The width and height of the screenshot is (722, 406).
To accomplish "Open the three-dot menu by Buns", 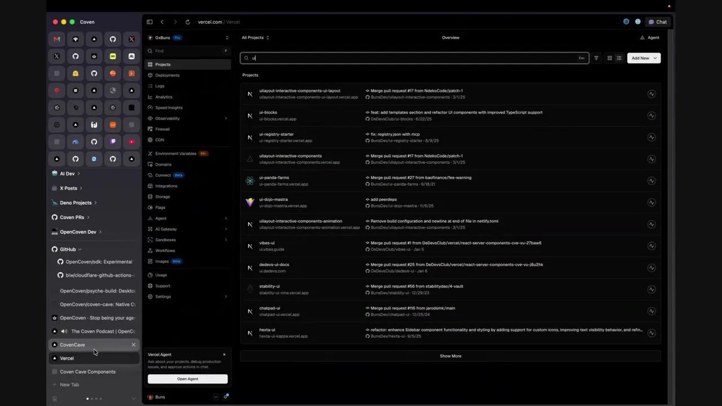I will click(215, 397).
